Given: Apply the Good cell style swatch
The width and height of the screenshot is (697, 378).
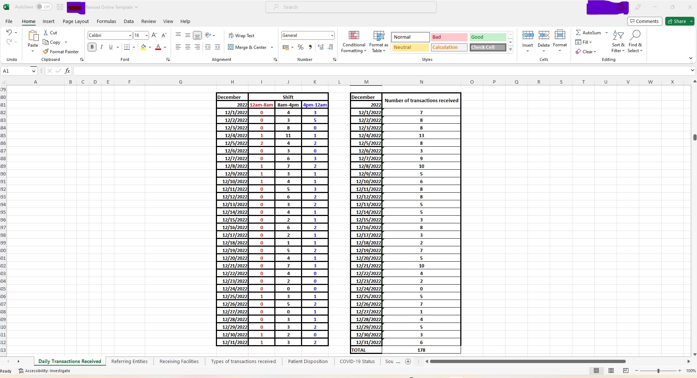Looking at the screenshot, I should (x=488, y=37).
